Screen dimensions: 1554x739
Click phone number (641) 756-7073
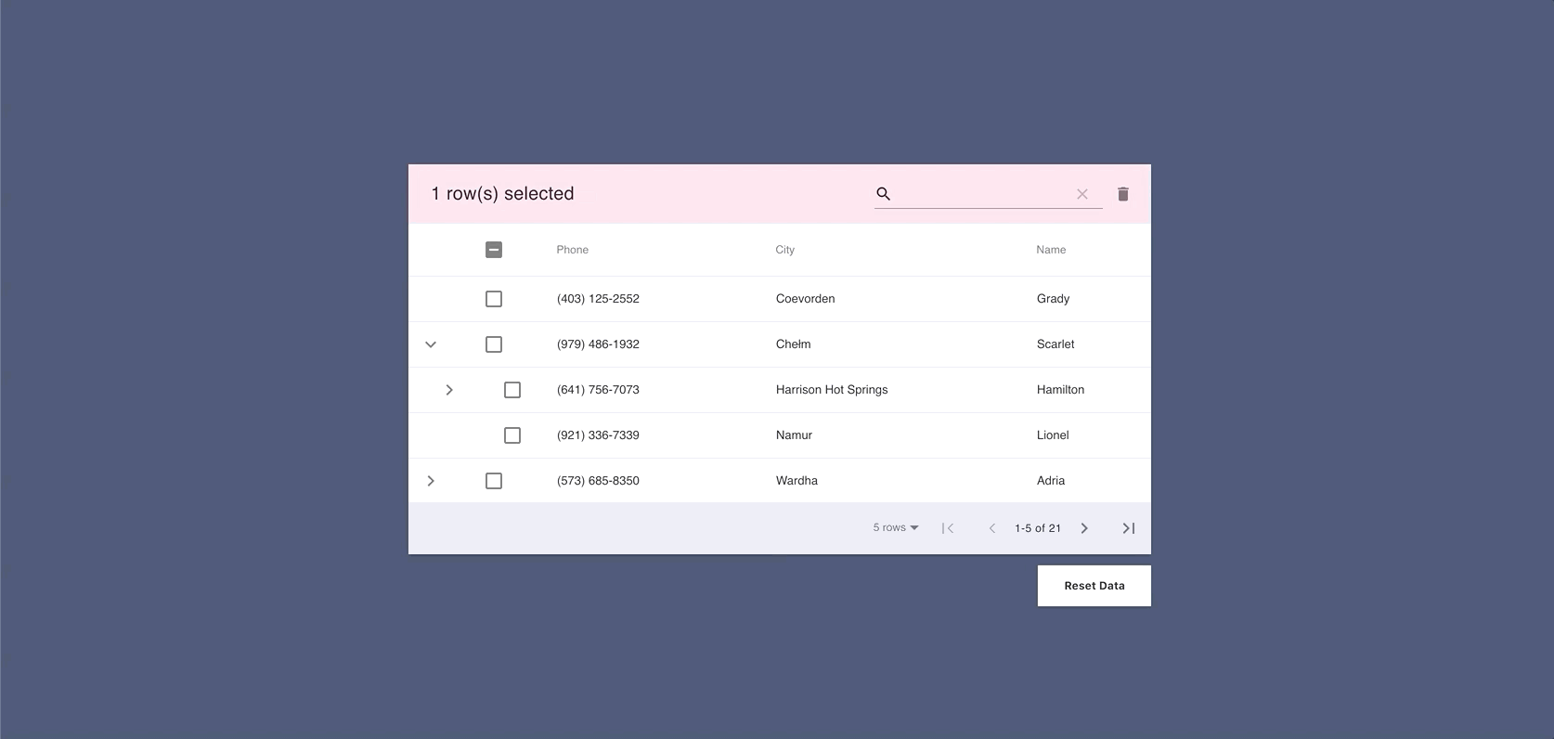[598, 390]
